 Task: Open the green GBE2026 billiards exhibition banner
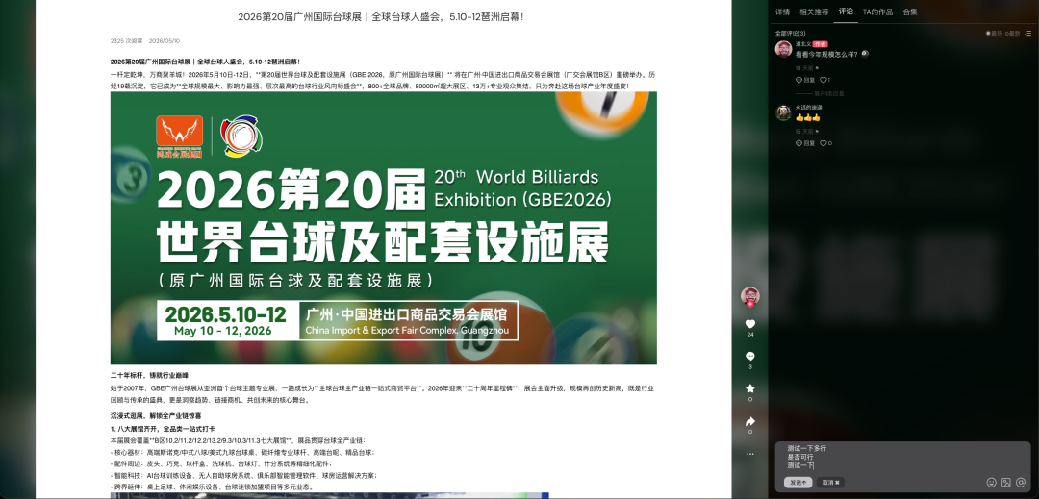tap(384, 228)
